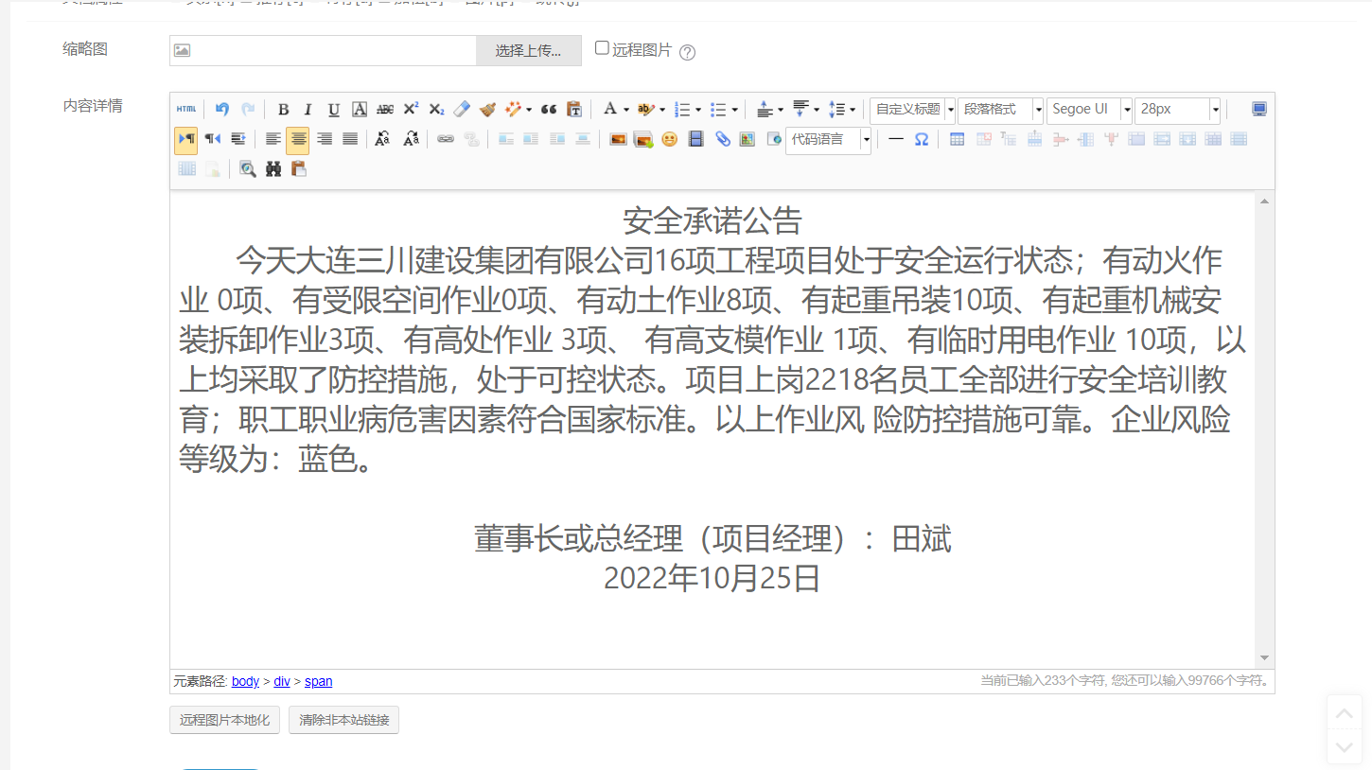
Task: Open multi-image upload dialog
Action: [x=643, y=139]
